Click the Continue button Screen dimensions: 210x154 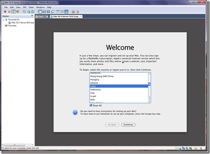tap(128, 125)
